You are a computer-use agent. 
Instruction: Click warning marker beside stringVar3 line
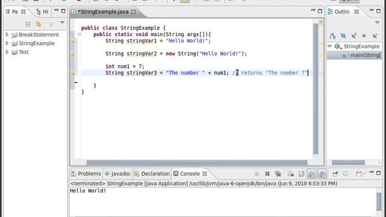click(x=72, y=73)
